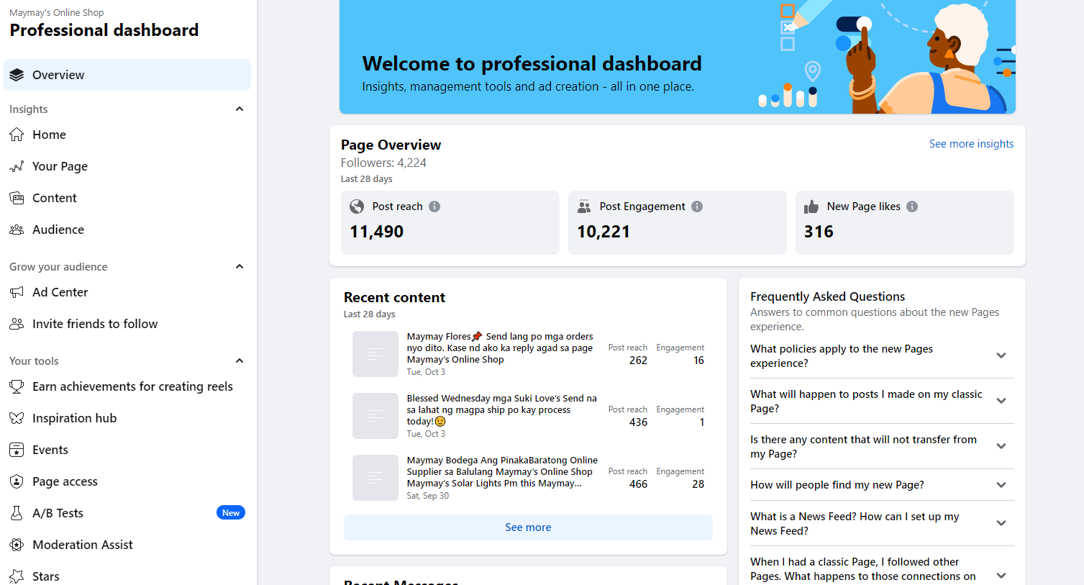Collapse the Insights section

pyautogui.click(x=240, y=109)
